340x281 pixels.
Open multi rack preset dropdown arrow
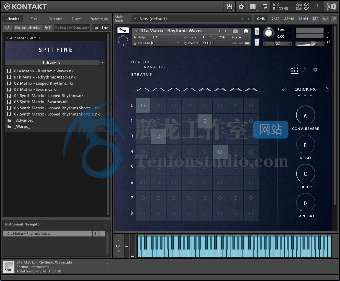[x=135, y=19]
